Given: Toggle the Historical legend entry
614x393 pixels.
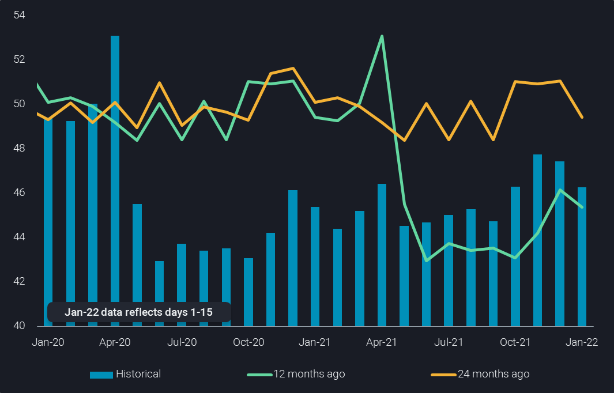Looking at the screenshot, I should 125,374.
